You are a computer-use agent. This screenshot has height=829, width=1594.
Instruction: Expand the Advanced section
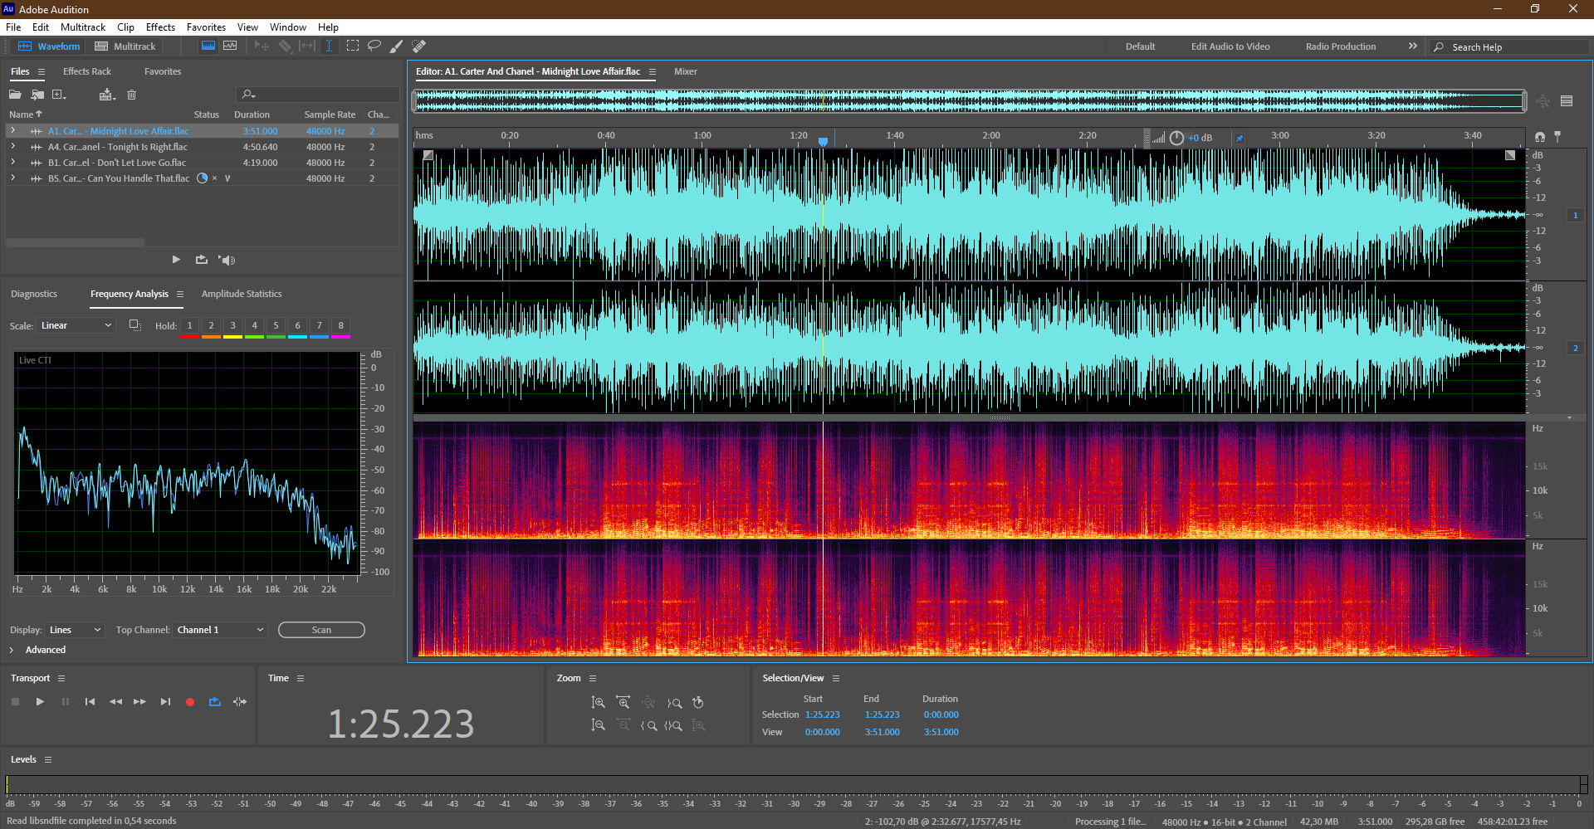click(12, 650)
